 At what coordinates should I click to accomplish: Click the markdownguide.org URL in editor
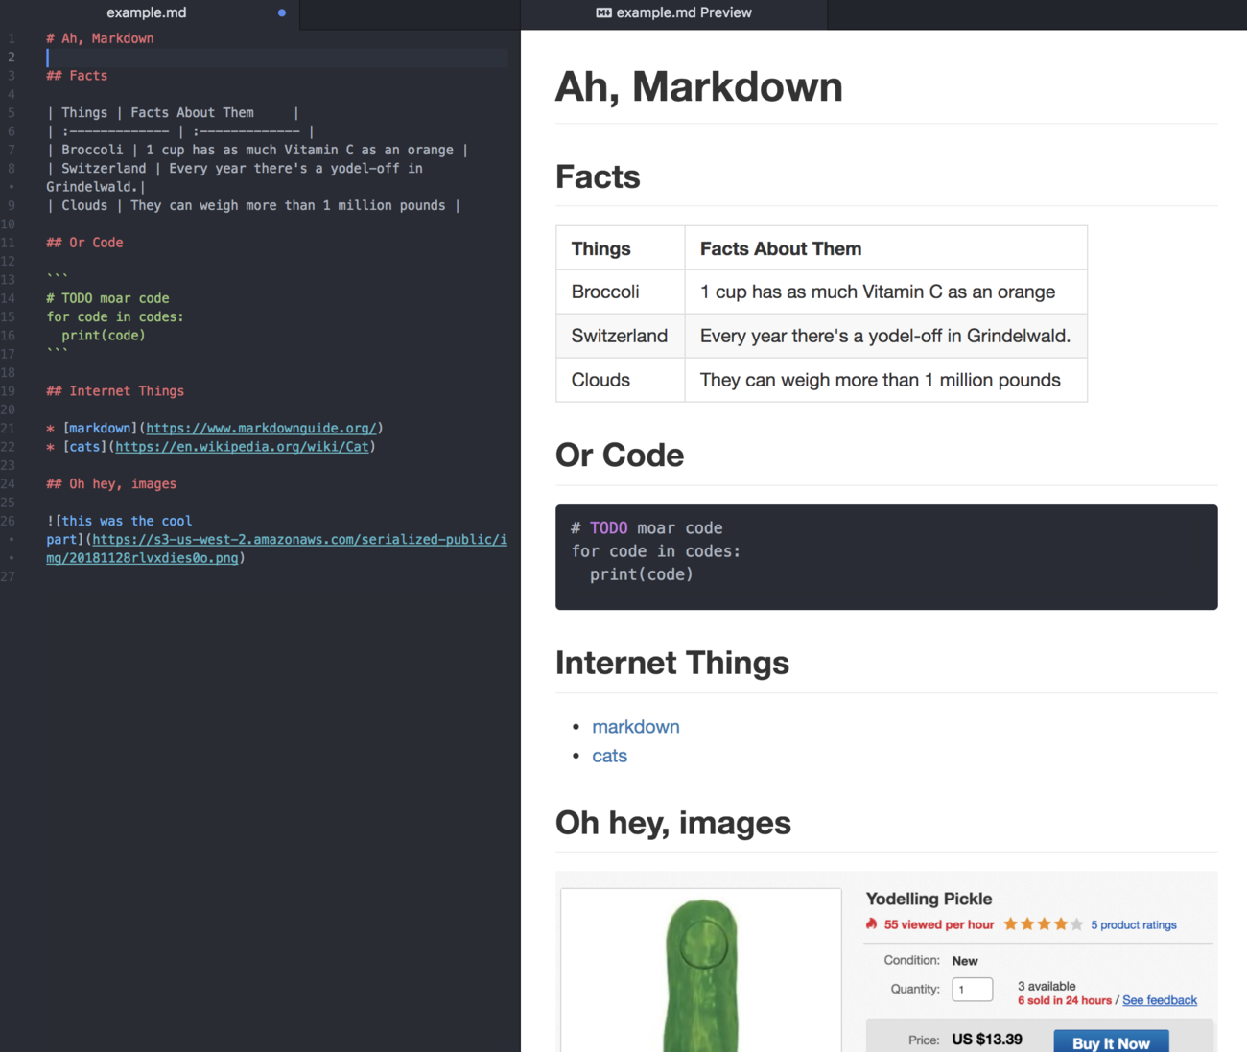(261, 429)
